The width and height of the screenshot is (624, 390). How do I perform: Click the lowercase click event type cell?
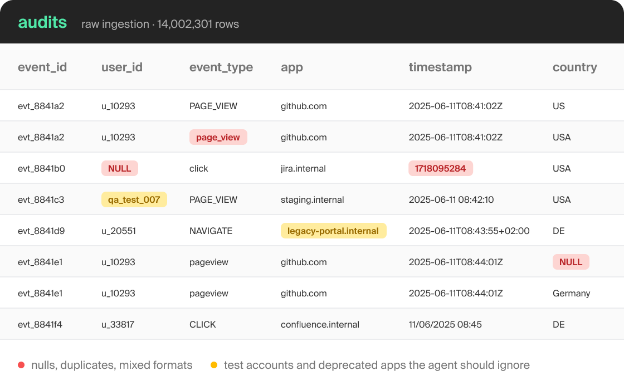[198, 168]
